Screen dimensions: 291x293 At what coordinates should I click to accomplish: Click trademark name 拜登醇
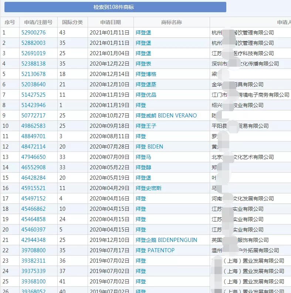point(143,167)
